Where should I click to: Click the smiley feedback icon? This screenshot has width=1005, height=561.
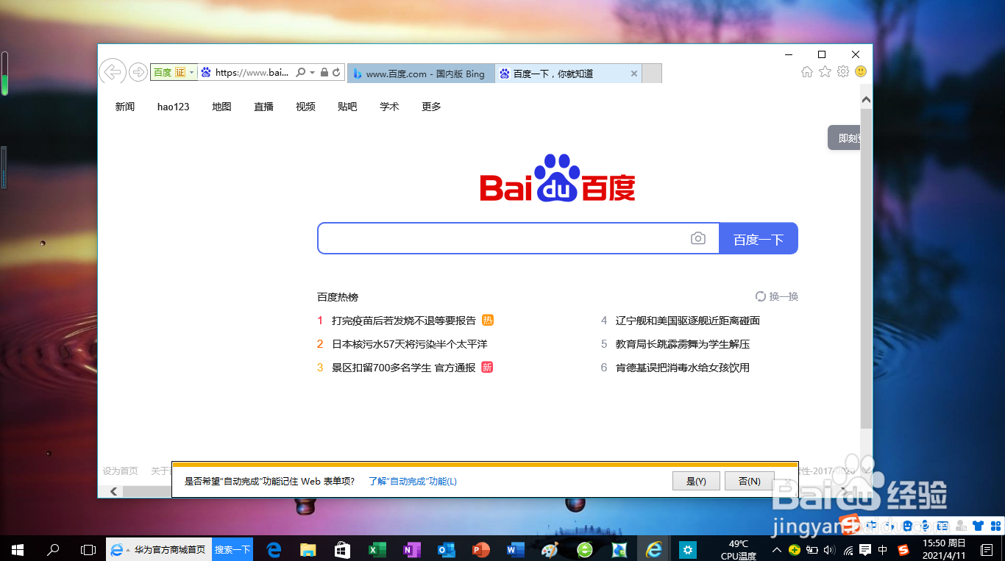(x=861, y=71)
